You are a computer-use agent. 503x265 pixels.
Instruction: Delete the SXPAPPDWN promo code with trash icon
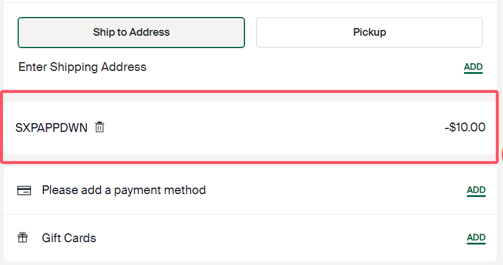[100, 127]
